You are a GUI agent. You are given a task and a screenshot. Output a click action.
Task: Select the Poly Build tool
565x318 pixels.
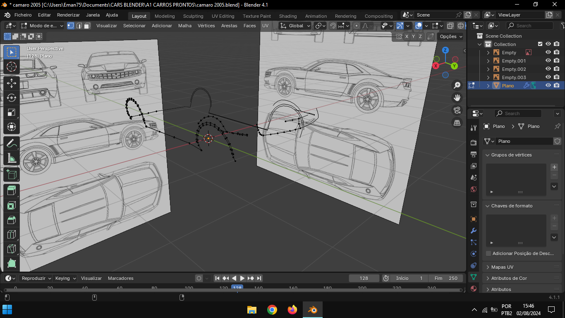[12, 263]
